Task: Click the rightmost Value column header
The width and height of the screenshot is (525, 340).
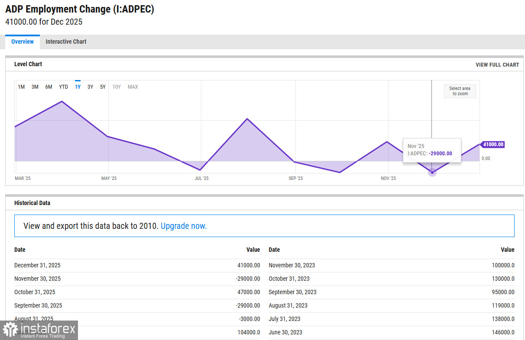Action: tap(507, 250)
